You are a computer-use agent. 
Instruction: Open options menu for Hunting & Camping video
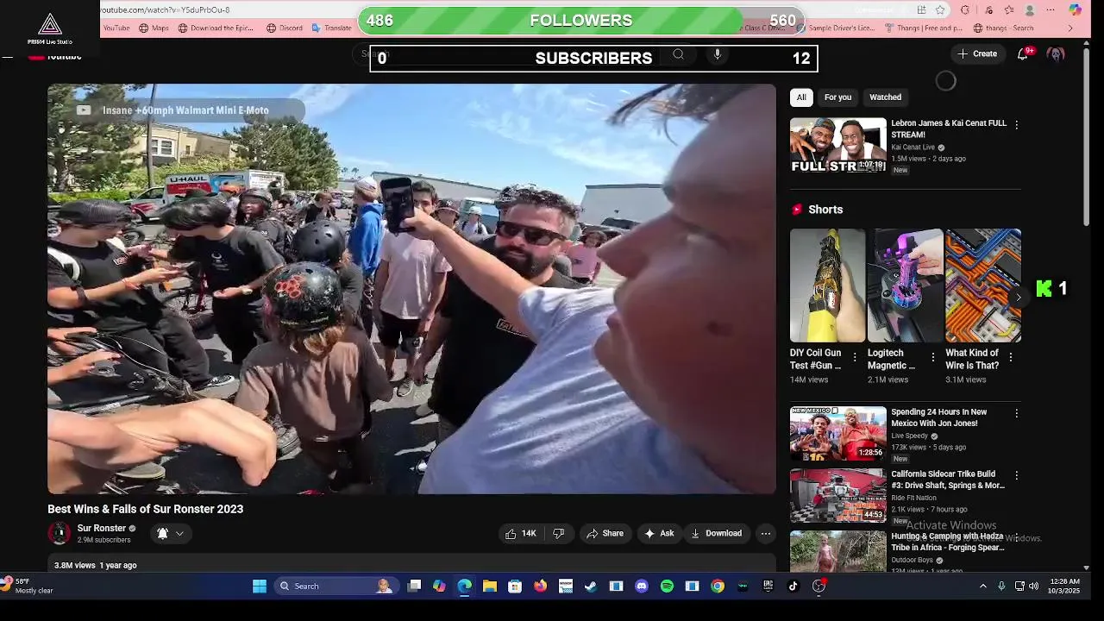pyautogui.click(x=1016, y=538)
